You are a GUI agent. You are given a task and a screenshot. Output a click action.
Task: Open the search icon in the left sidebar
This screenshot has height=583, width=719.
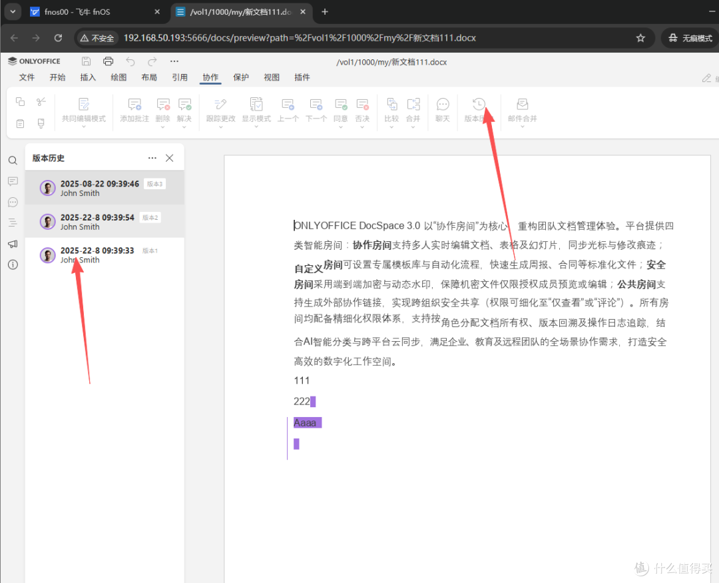[13, 160]
